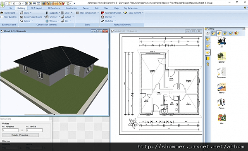Image resolution: width=248 pixels, height=151 pixels.
Task: Click the No. horizontal input field
Action: (x=10, y=130)
